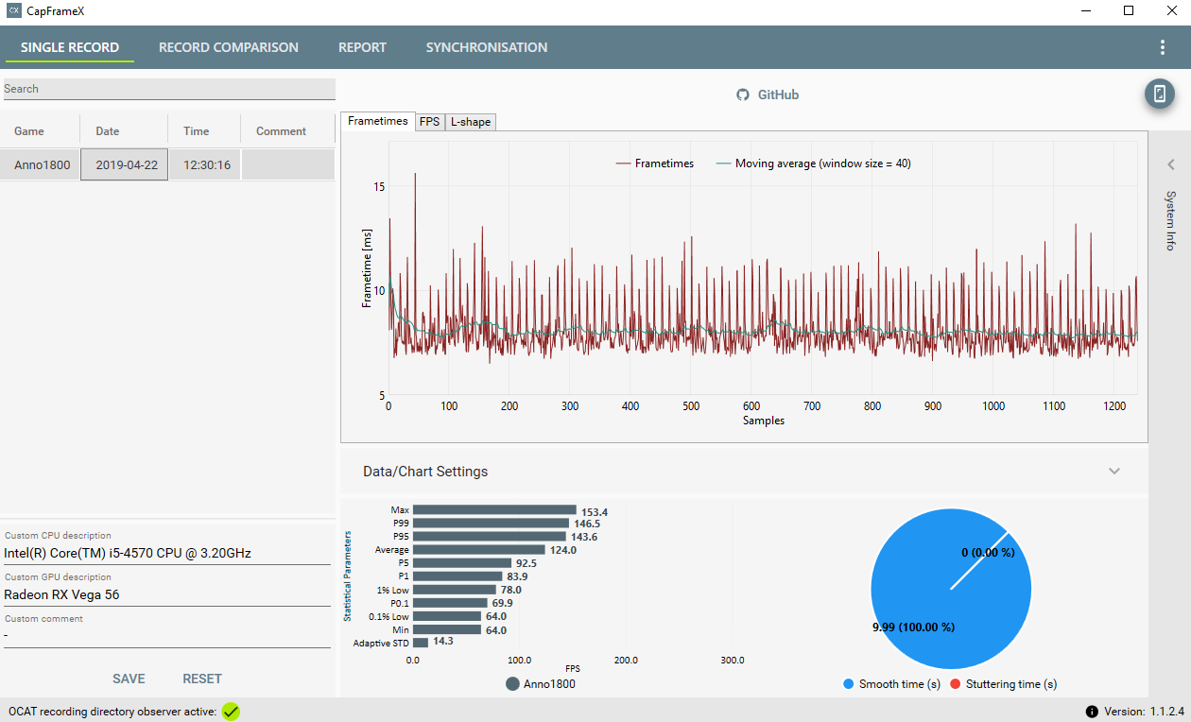Open the Record Comparison tab
Image resolution: width=1191 pixels, height=722 pixels.
[x=229, y=47]
